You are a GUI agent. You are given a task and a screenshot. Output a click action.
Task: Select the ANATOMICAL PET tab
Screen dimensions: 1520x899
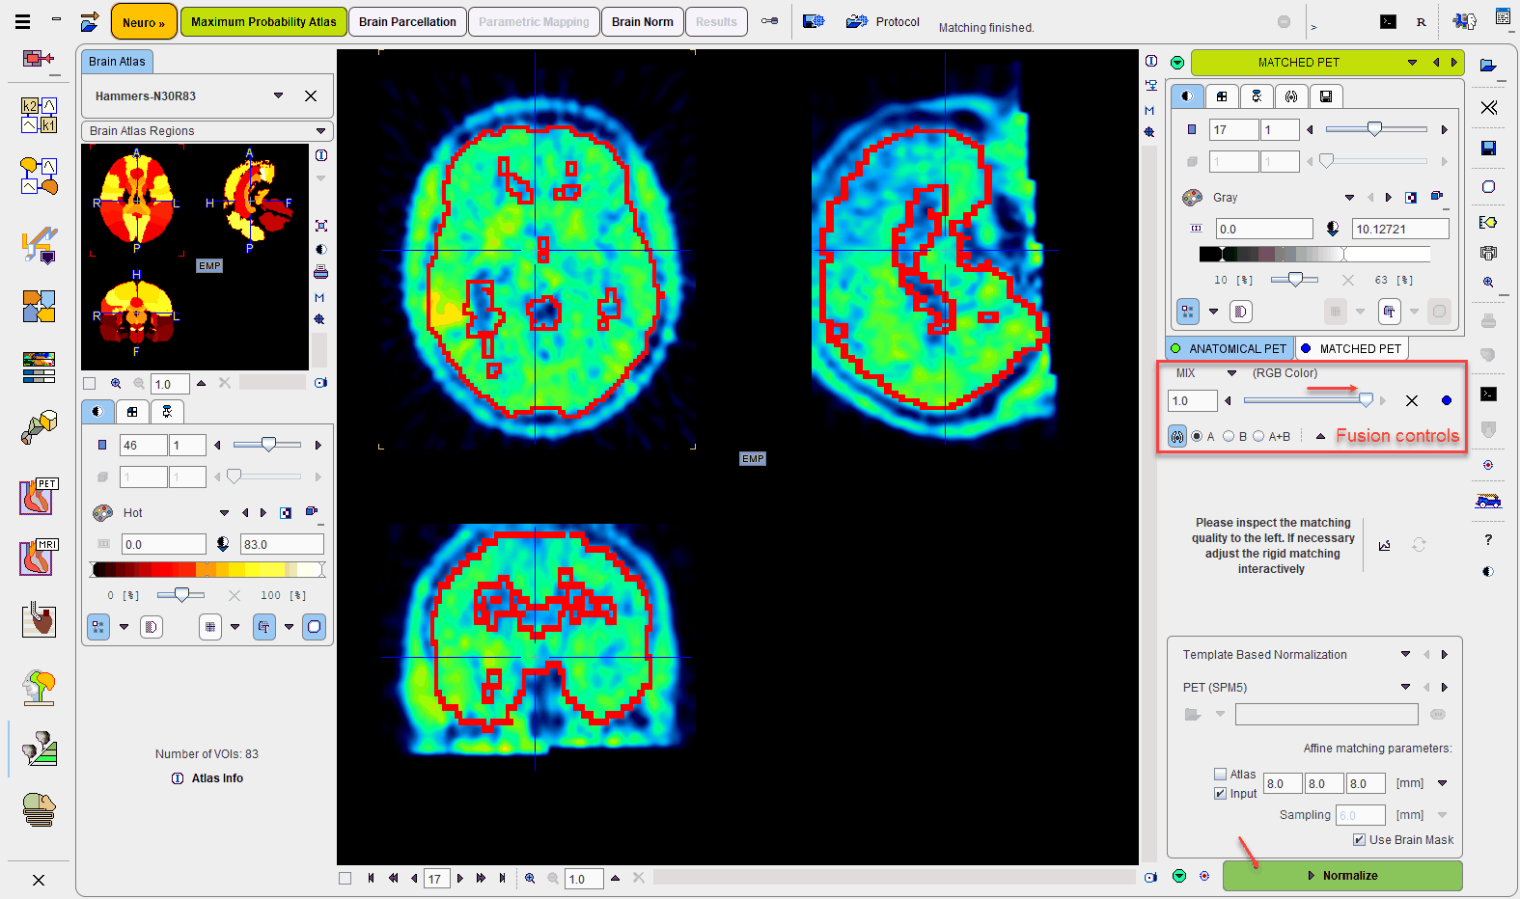[1230, 348]
